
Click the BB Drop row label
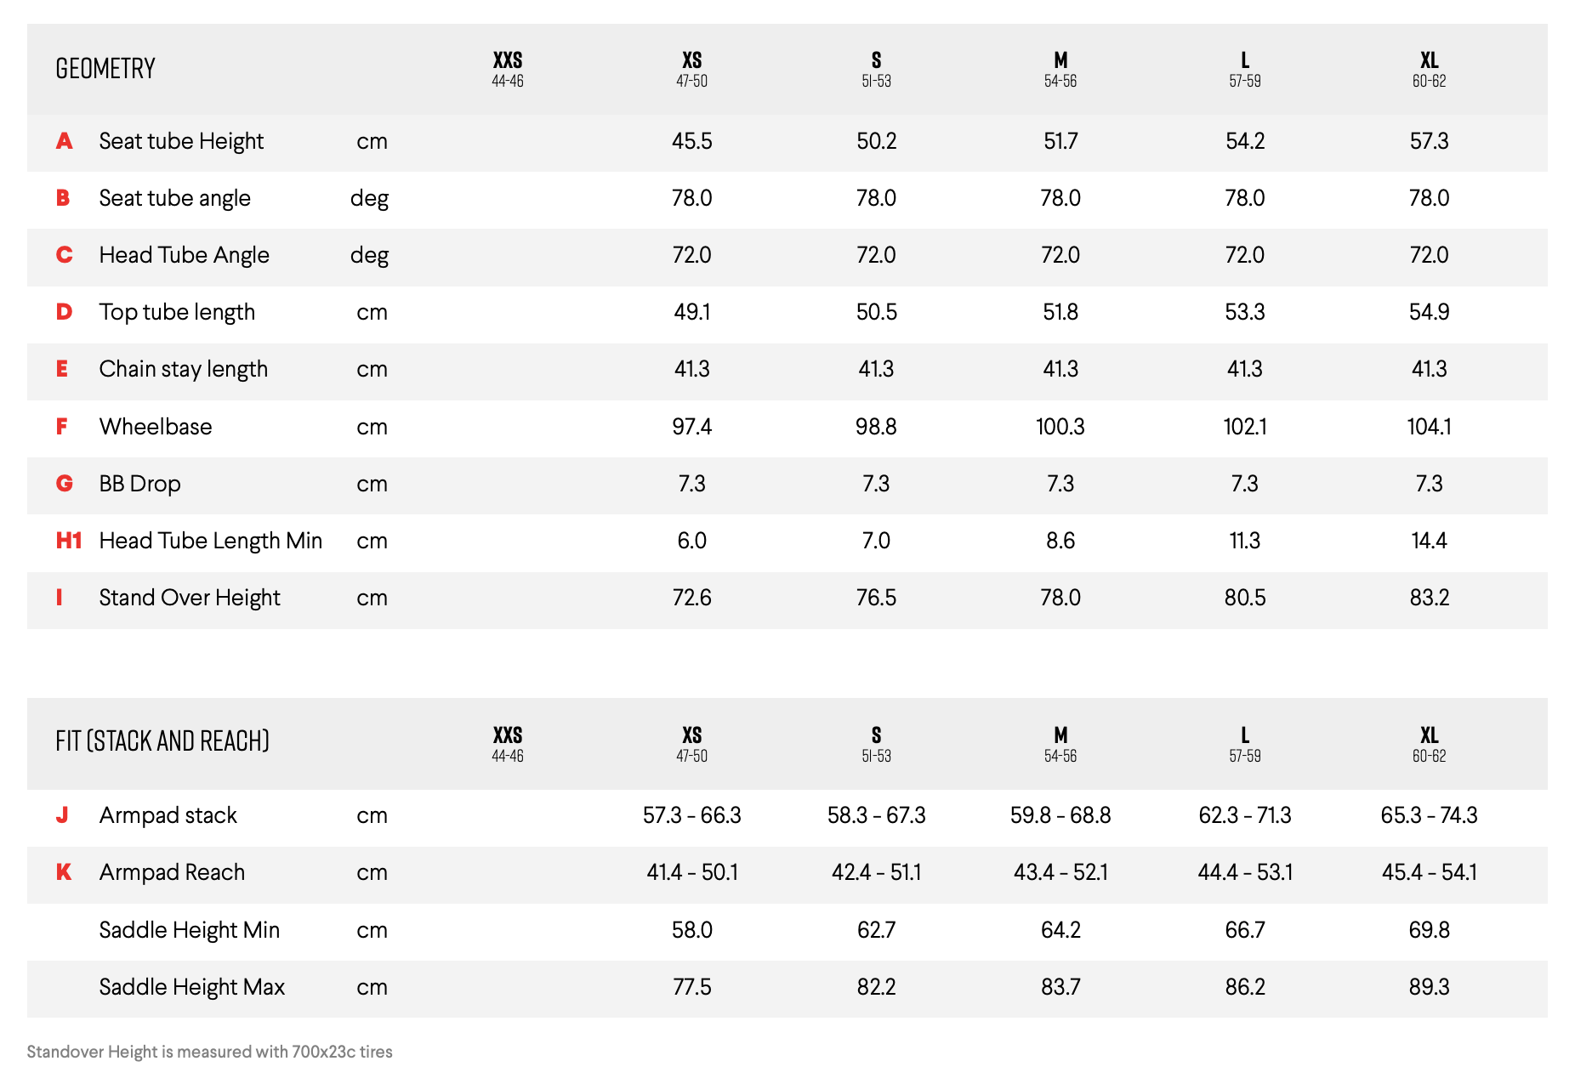click(x=139, y=484)
